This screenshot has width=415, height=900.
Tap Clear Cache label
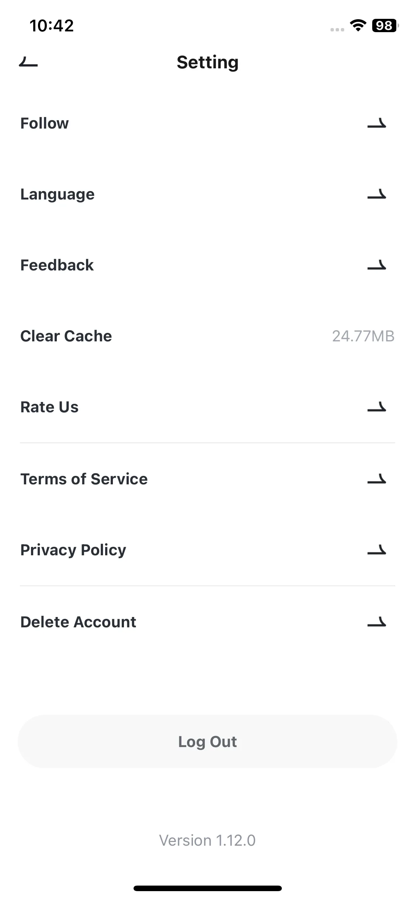coord(66,336)
